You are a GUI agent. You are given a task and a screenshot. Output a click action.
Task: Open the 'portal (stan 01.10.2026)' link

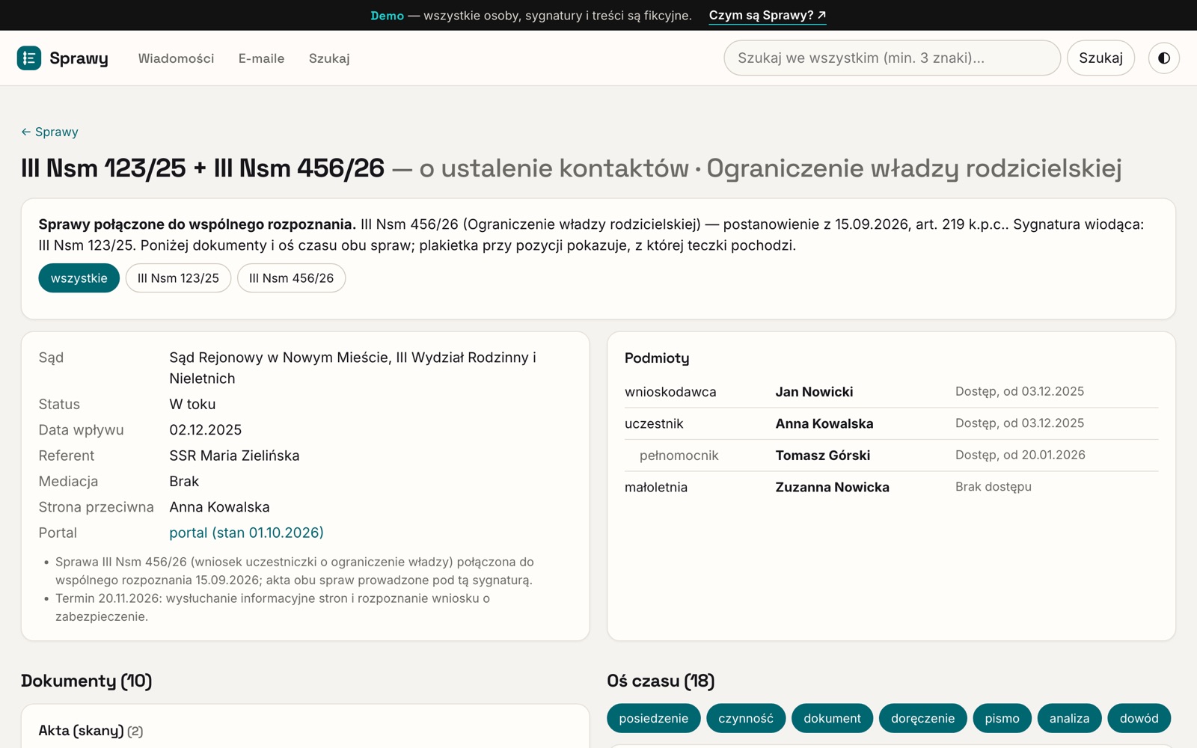pos(246,533)
